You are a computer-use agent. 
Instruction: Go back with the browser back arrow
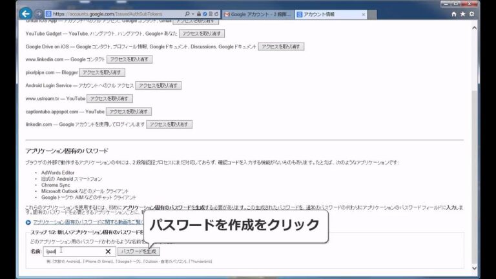[x=26, y=14]
